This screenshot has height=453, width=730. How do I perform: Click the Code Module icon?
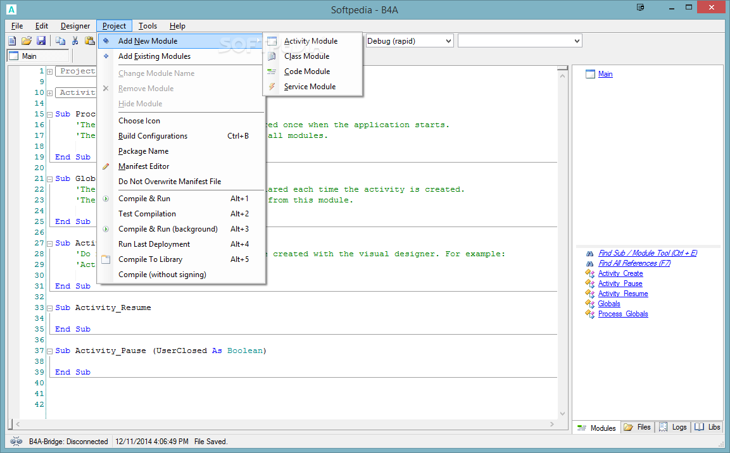(x=272, y=71)
